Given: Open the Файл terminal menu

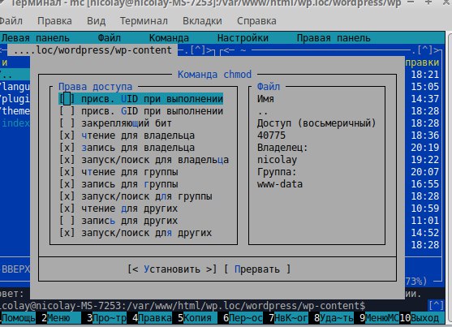Looking at the screenshot, I should pyautogui.click(x=11, y=21).
